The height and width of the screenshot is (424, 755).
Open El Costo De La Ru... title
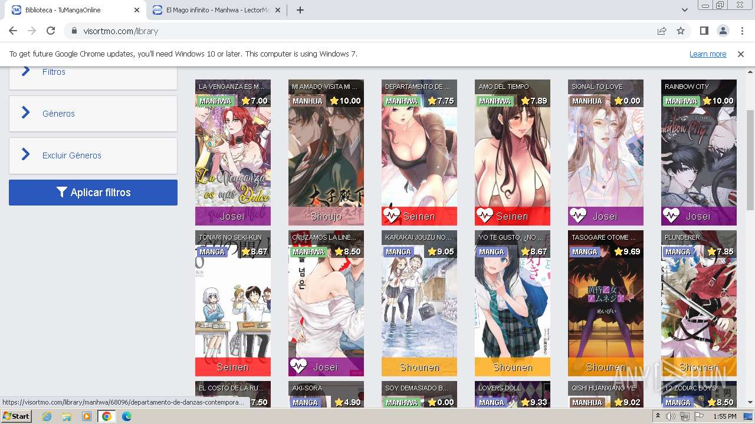point(231,388)
